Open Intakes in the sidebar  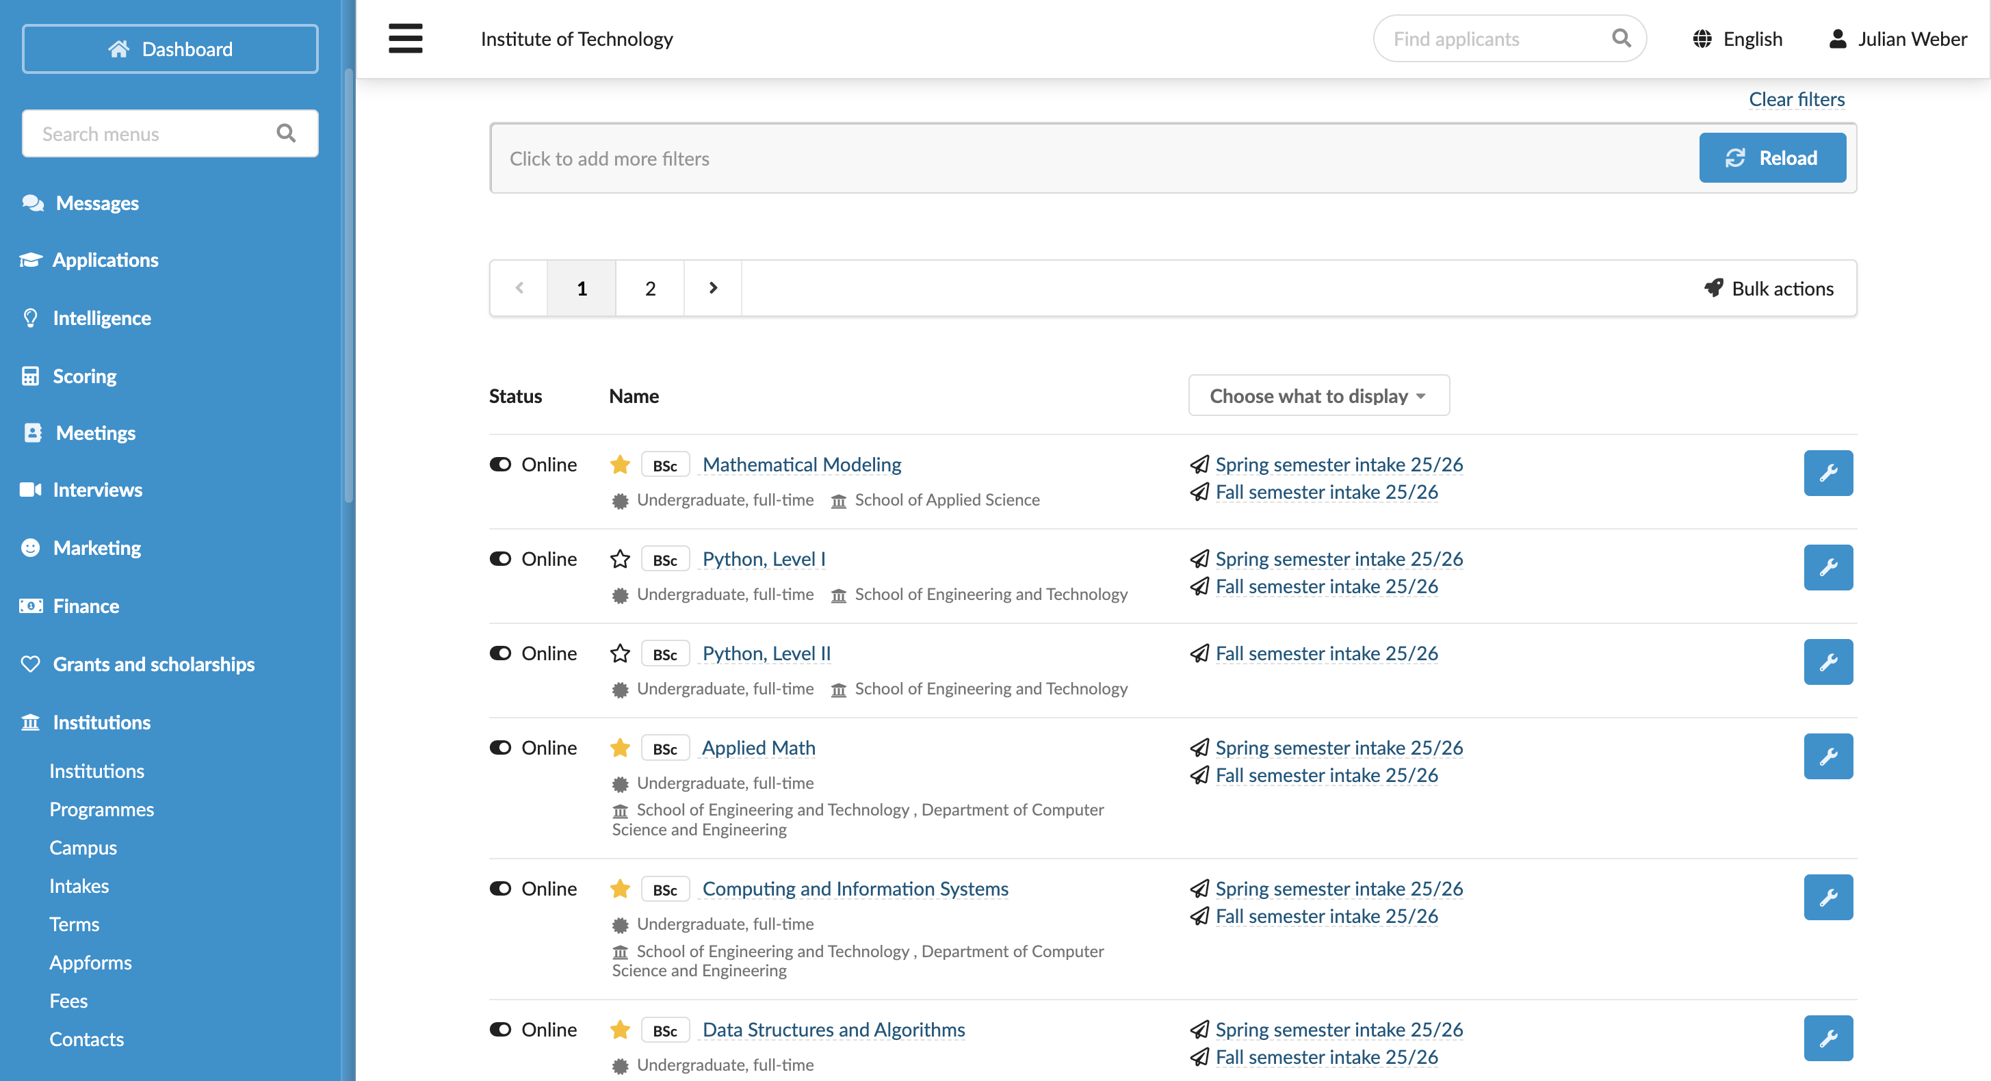79,885
